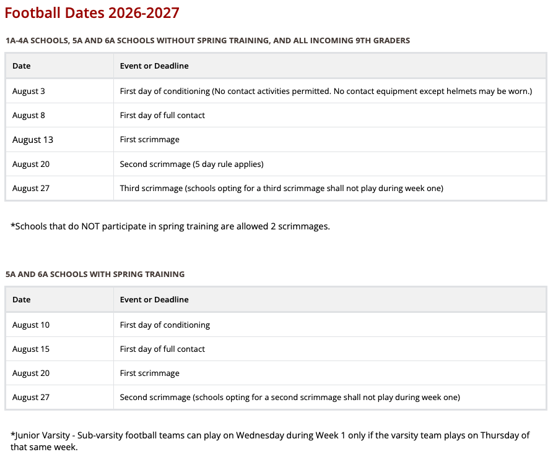The width and height of the screenshot is (553, 465).
Task: Click the Football Dates 2026-2027 heading
Action: (92, 13)
